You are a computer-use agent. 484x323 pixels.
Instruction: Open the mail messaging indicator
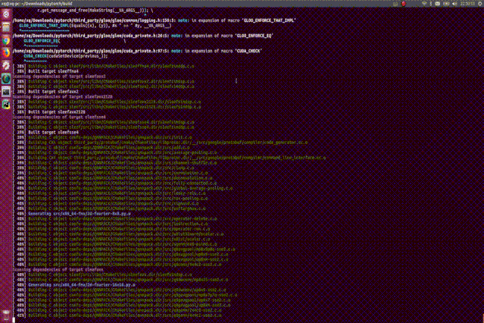438,4
